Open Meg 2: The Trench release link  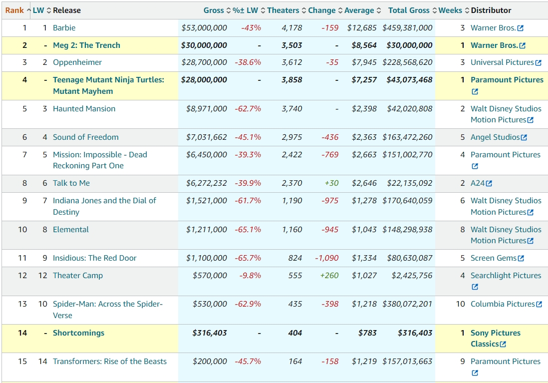coord(86,45)
